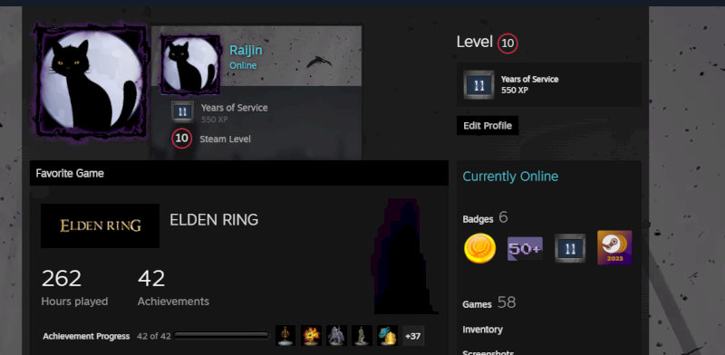Click the Raijin username in miniprofile
This screenshot has width=725, height=355.
[x=246, y=50]
